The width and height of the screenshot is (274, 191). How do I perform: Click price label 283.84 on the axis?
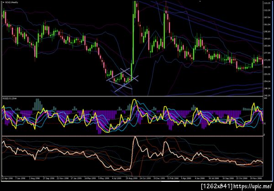click(267, 46)
